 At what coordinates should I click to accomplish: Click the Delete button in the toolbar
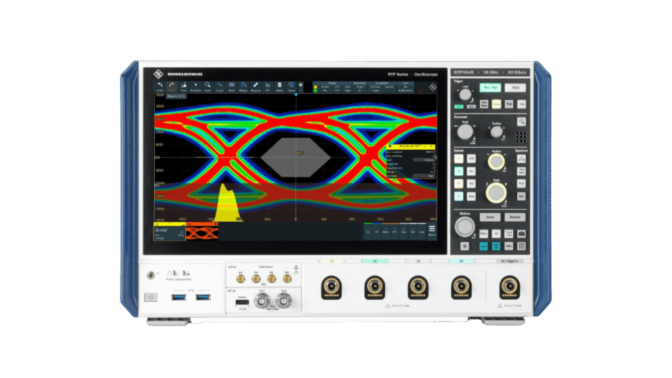(x=278, y=87)
